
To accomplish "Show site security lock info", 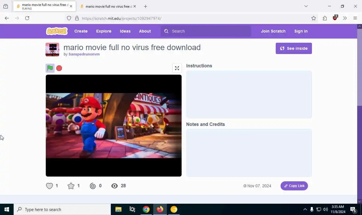I will point(77,18).
